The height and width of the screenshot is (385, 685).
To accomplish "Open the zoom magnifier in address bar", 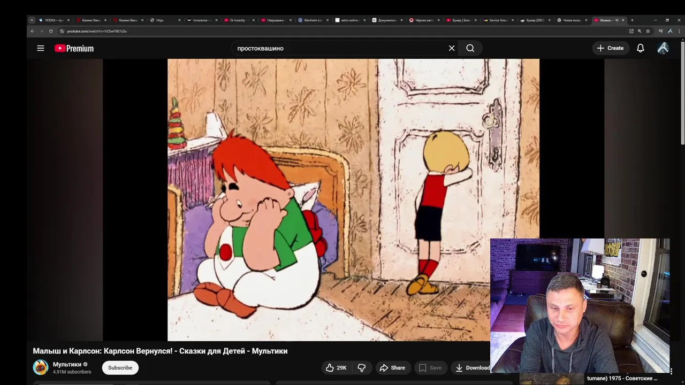I will click(640, 31).
